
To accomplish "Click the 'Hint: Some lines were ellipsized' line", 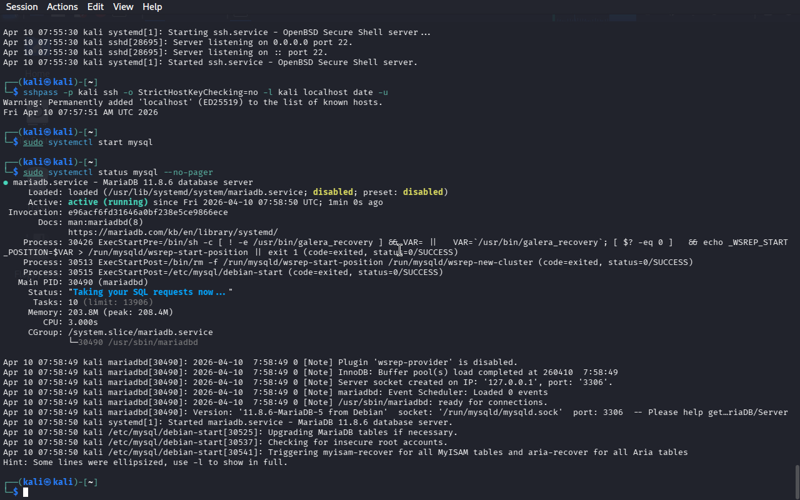I will (145, 462).
